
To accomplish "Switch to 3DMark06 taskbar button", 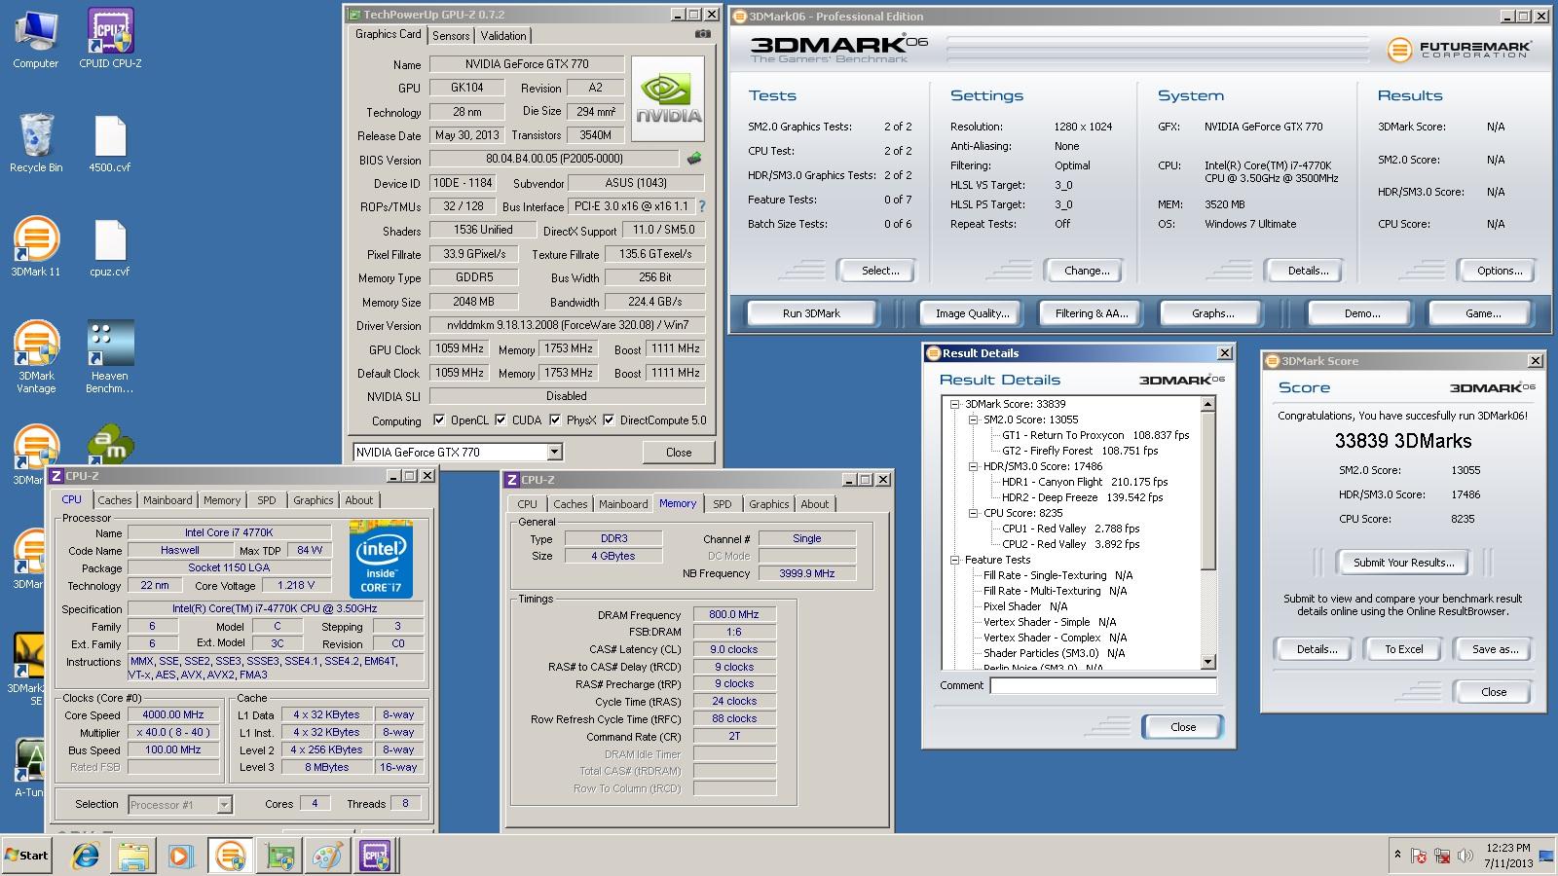I will tap(230, 856).
